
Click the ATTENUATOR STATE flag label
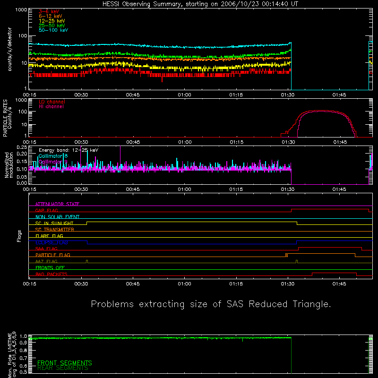point(57,204)
